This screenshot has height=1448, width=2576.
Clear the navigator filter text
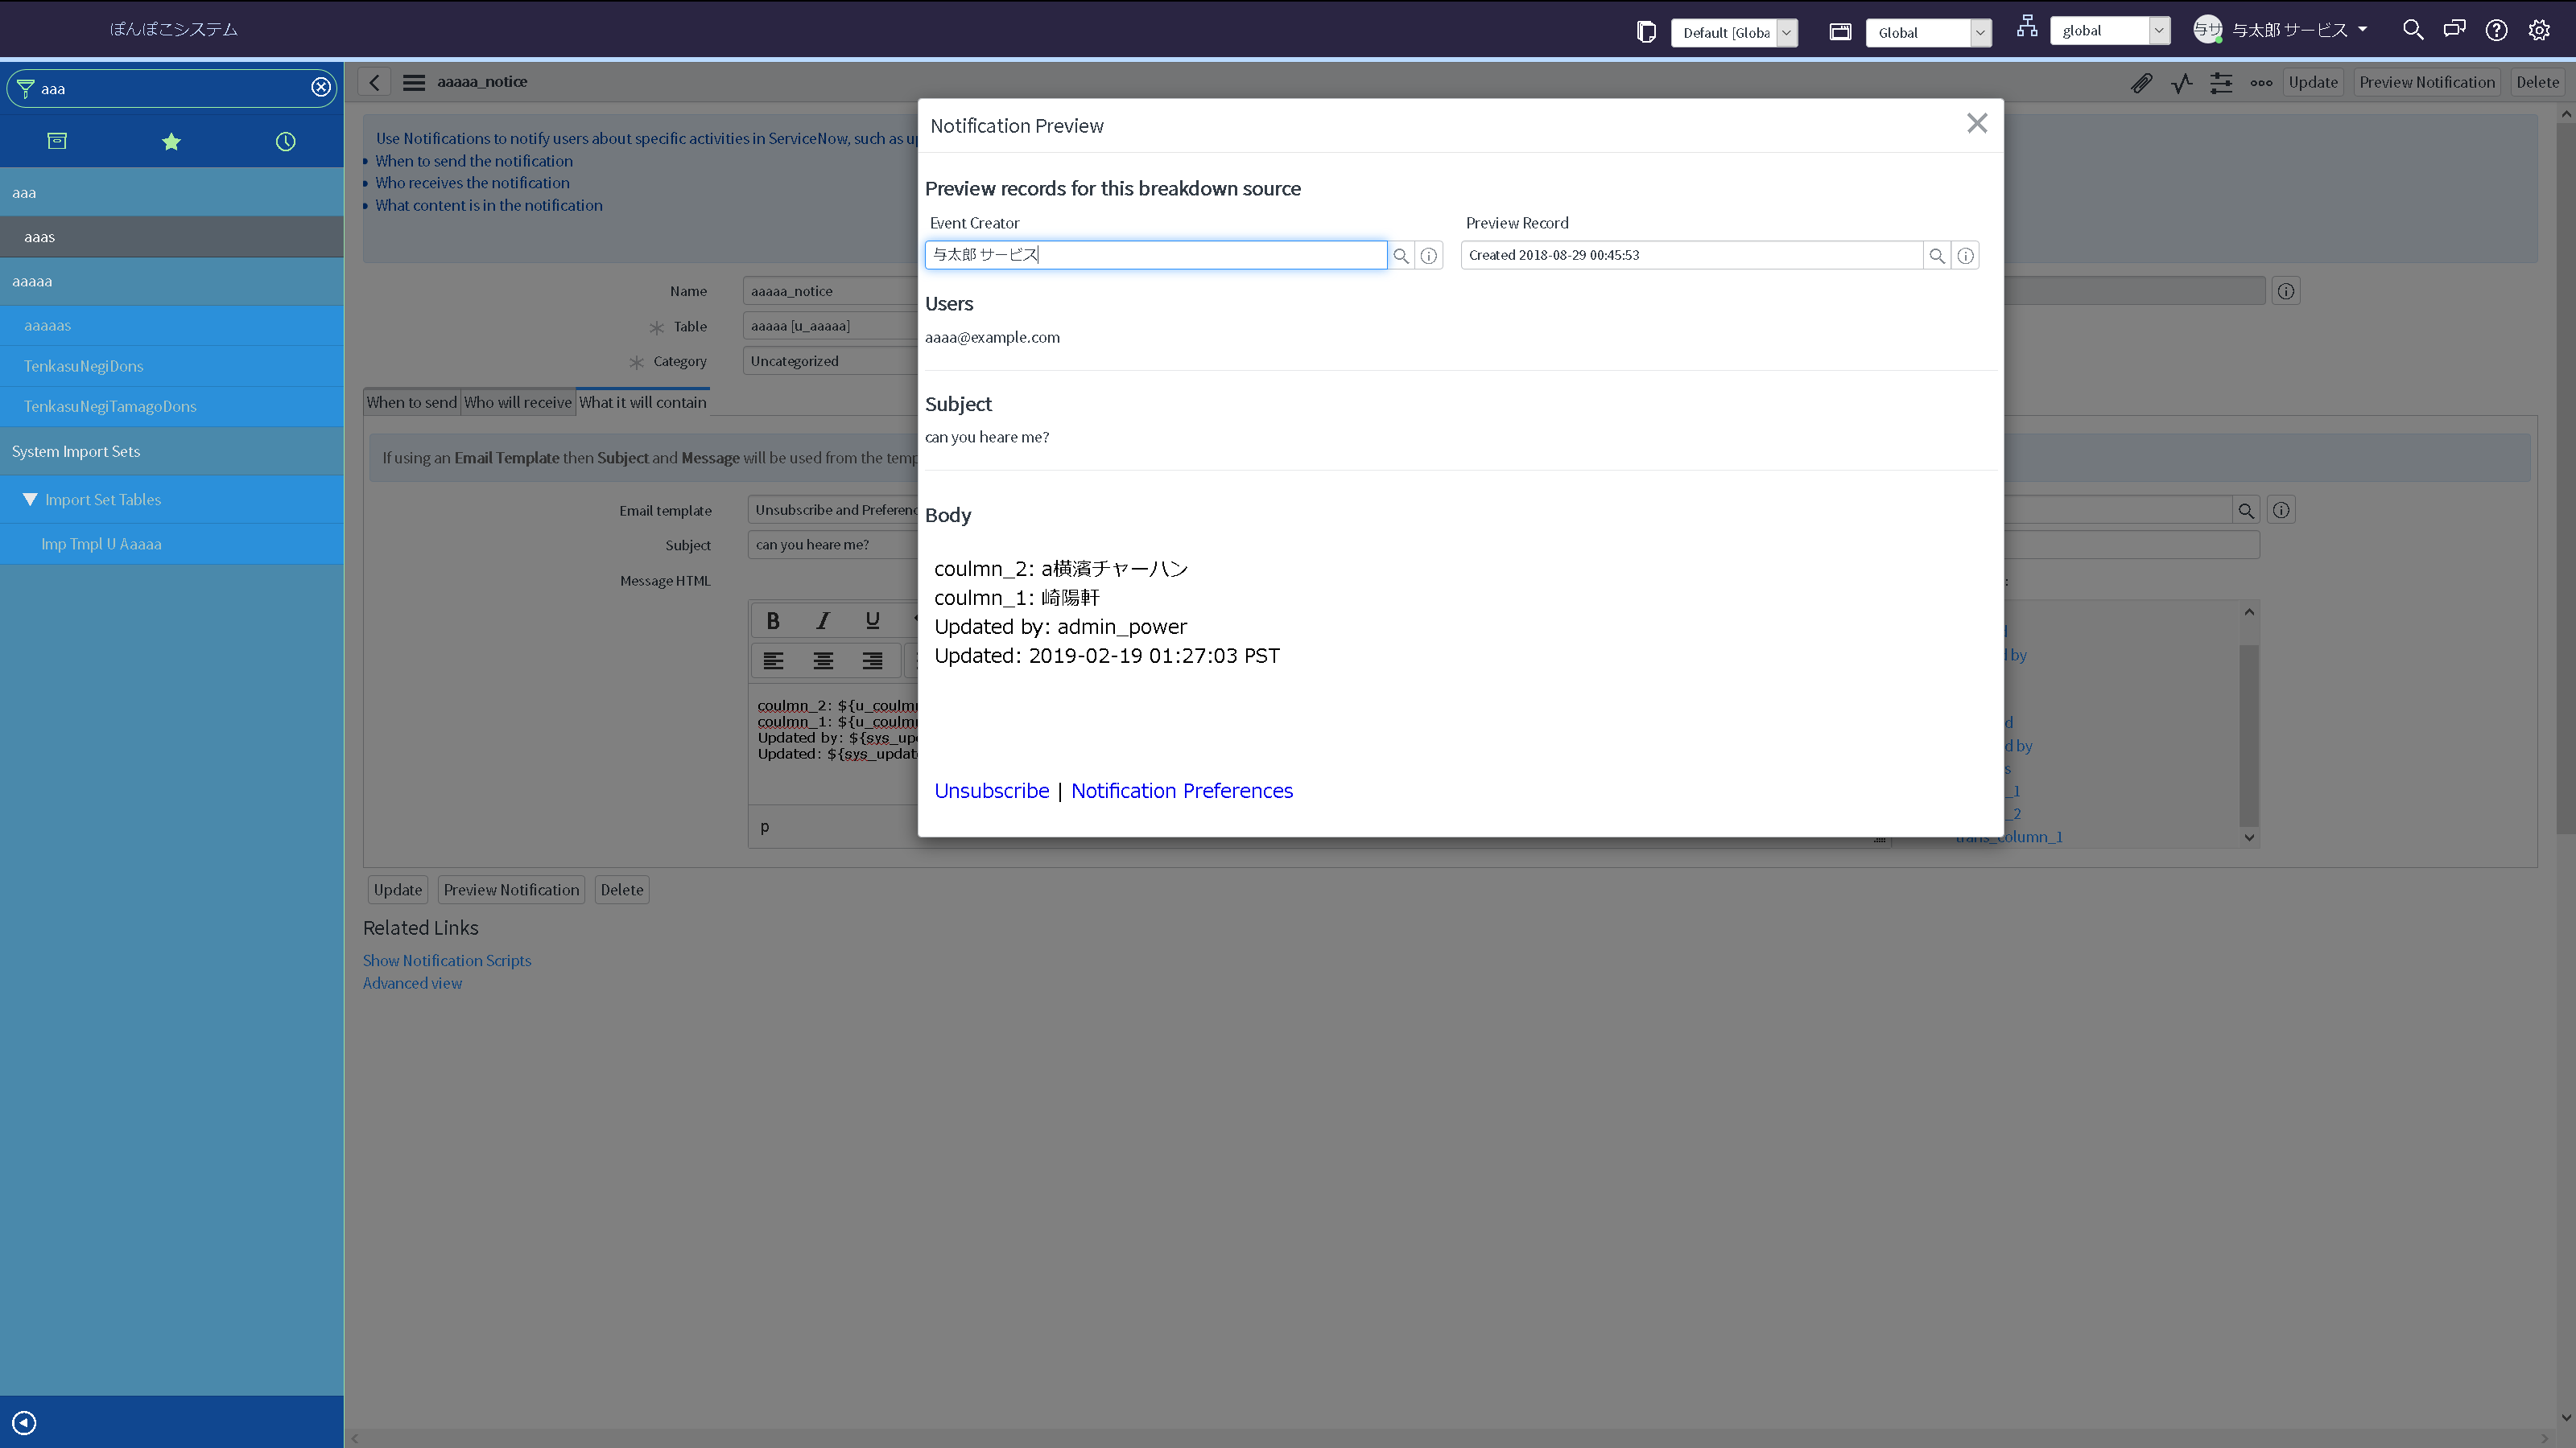point(321,88)
